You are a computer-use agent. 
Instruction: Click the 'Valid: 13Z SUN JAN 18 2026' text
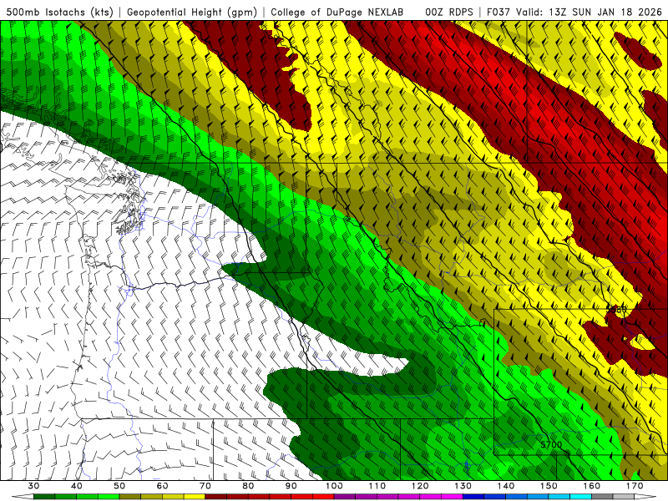pos(589,12)
